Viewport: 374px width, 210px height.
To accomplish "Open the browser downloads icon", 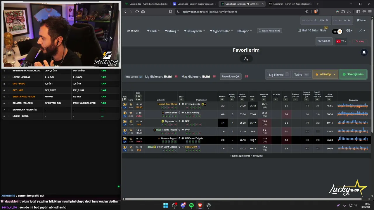I will pyautogui.click(x=349, y=12).
